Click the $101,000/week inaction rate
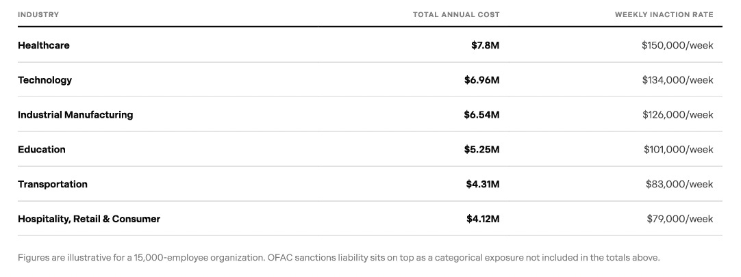Viewport: 741px width, 277px height. click(x=679, y=150)
